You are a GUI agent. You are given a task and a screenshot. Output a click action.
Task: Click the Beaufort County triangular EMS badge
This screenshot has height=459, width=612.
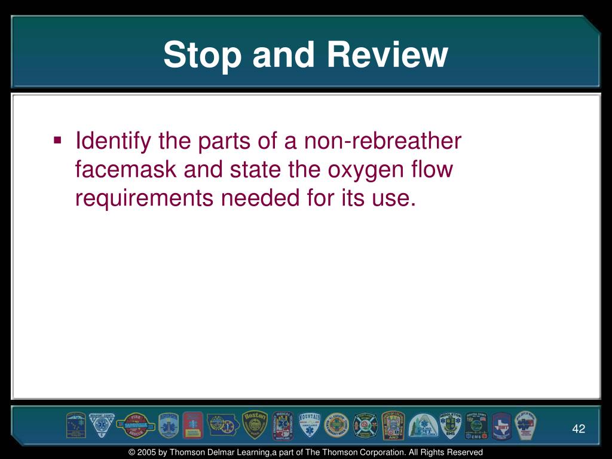[102, 425]
